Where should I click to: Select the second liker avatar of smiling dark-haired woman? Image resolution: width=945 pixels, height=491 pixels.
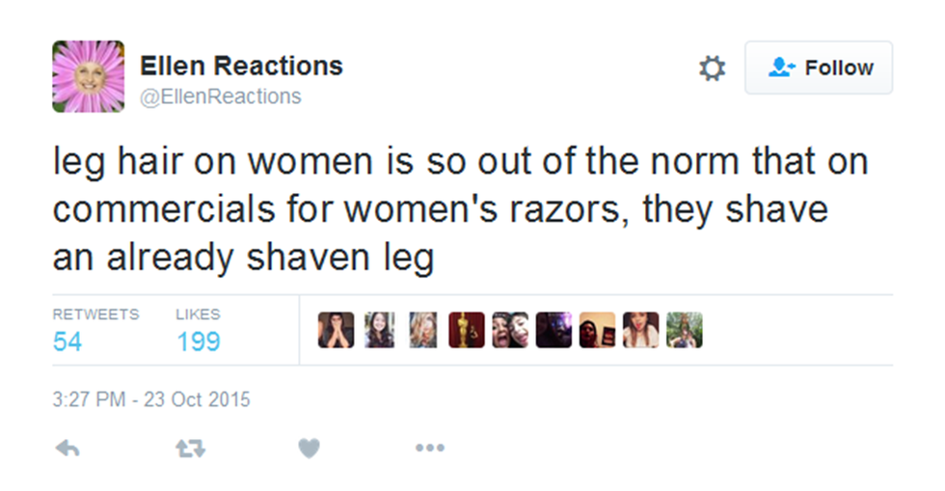pyautogui.click(x=379, y=330)
